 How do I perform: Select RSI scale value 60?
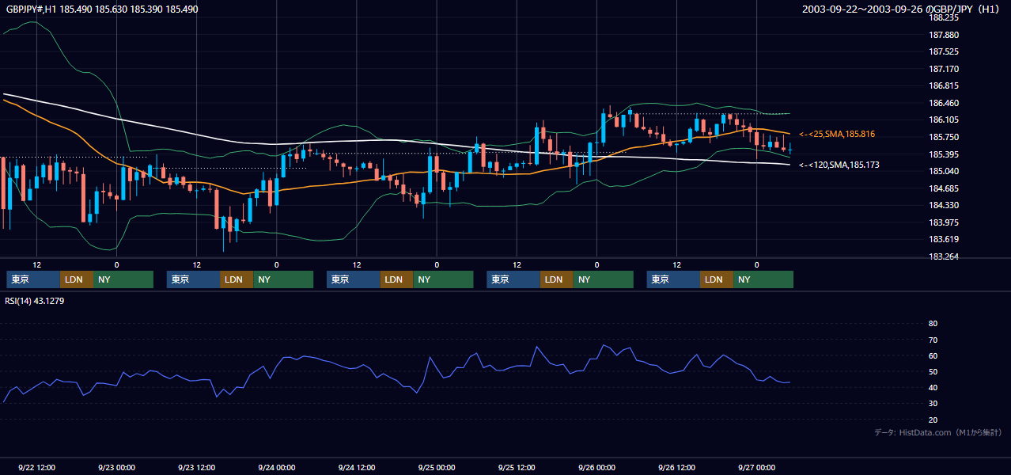click(x=933, y=355)
